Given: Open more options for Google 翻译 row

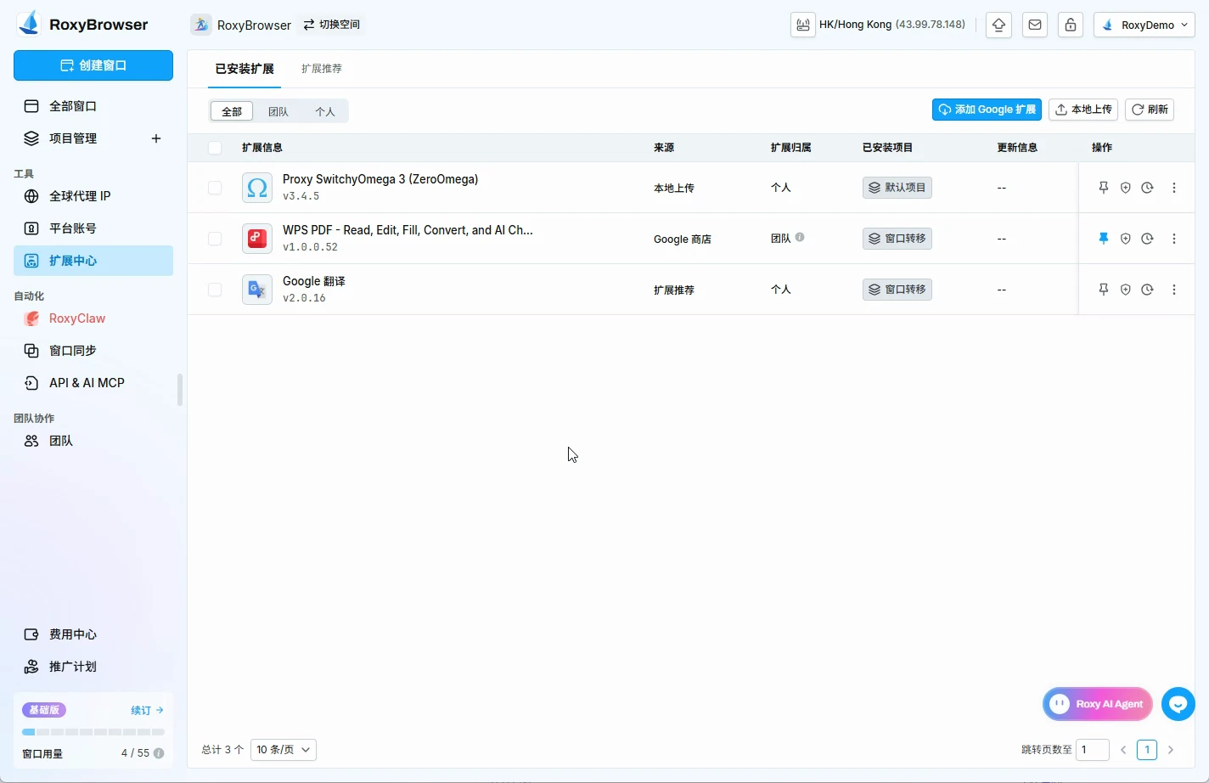Looking at the screenshot, I should pyautogui.click(x=1174, y=290).
